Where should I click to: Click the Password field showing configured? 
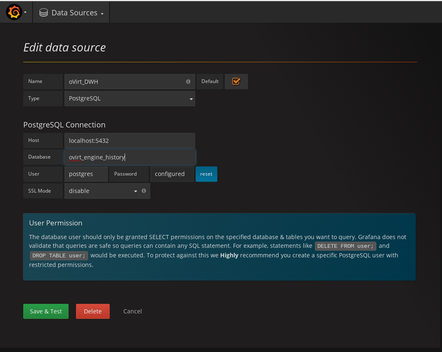pos(172,174)
